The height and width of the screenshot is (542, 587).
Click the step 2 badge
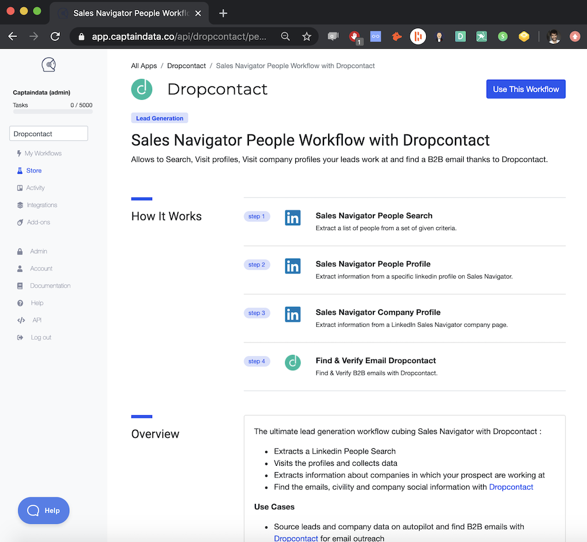(x=257, y=265)
